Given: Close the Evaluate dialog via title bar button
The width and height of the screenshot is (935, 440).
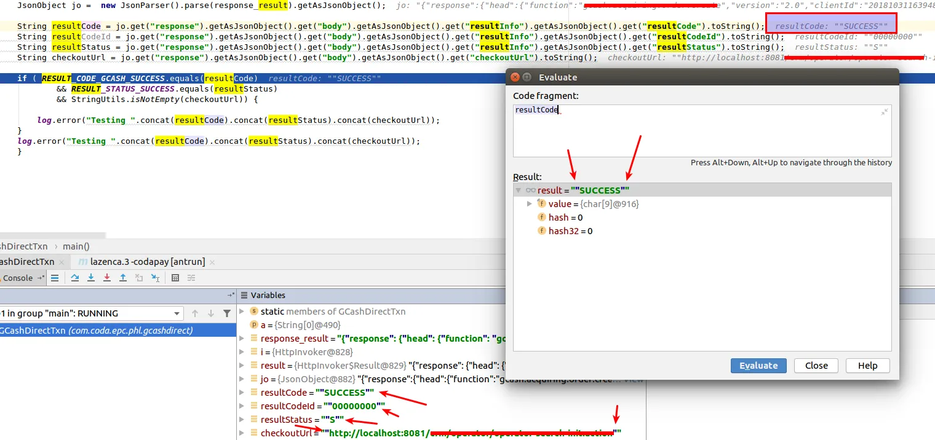Looking at the screenshot, I should pyautogui.click(x=515, y=77).
